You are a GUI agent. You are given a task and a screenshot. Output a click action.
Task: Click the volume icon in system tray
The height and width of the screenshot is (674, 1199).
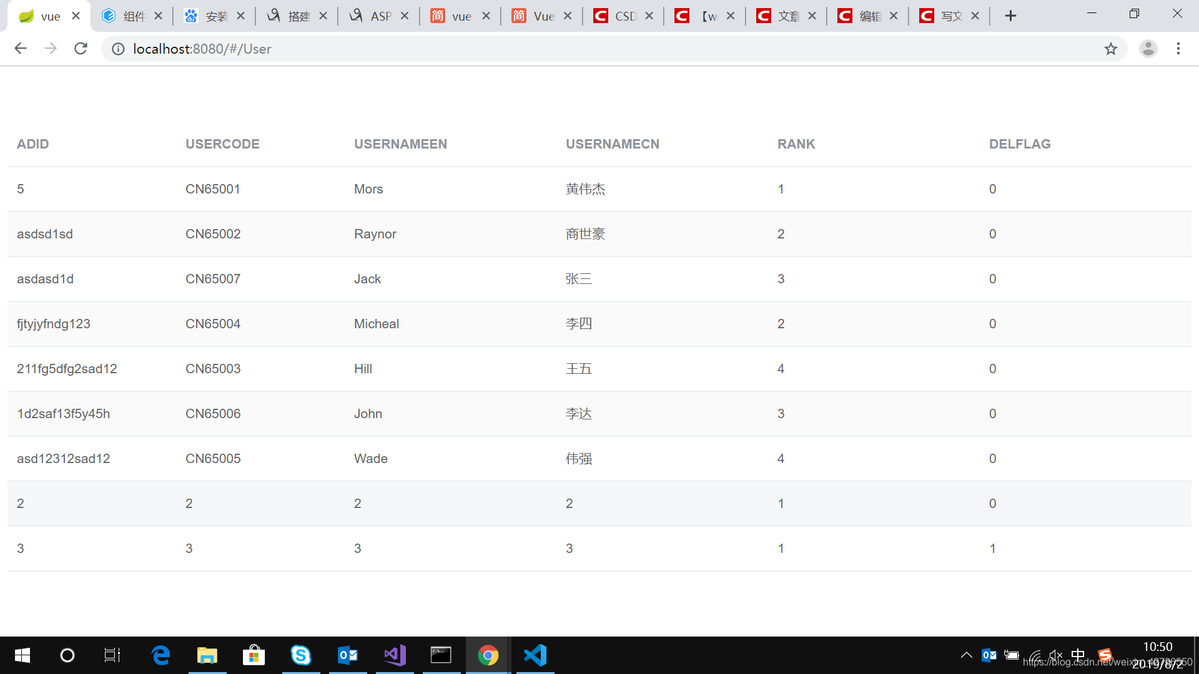(x=1056, y=655)
